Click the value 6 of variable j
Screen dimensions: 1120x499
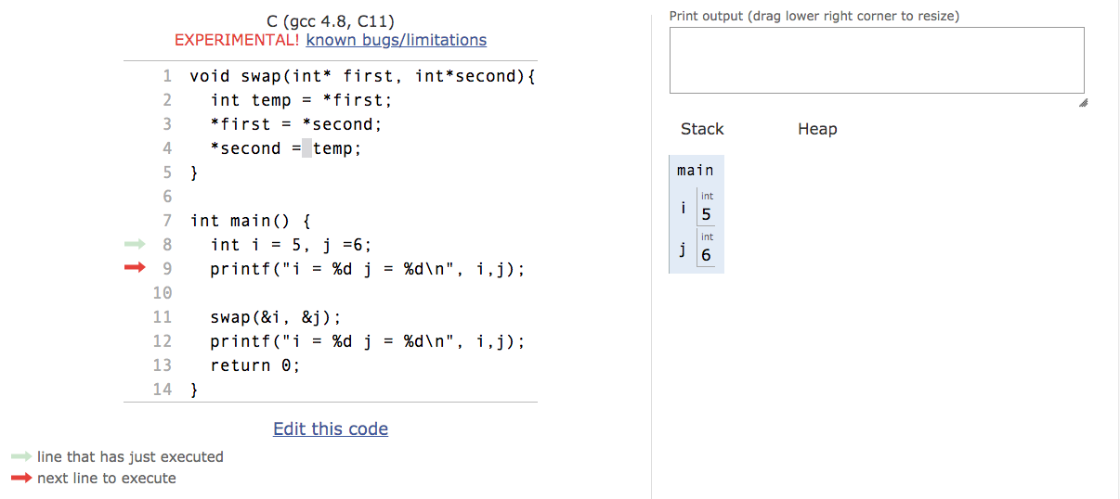point(707,255)
